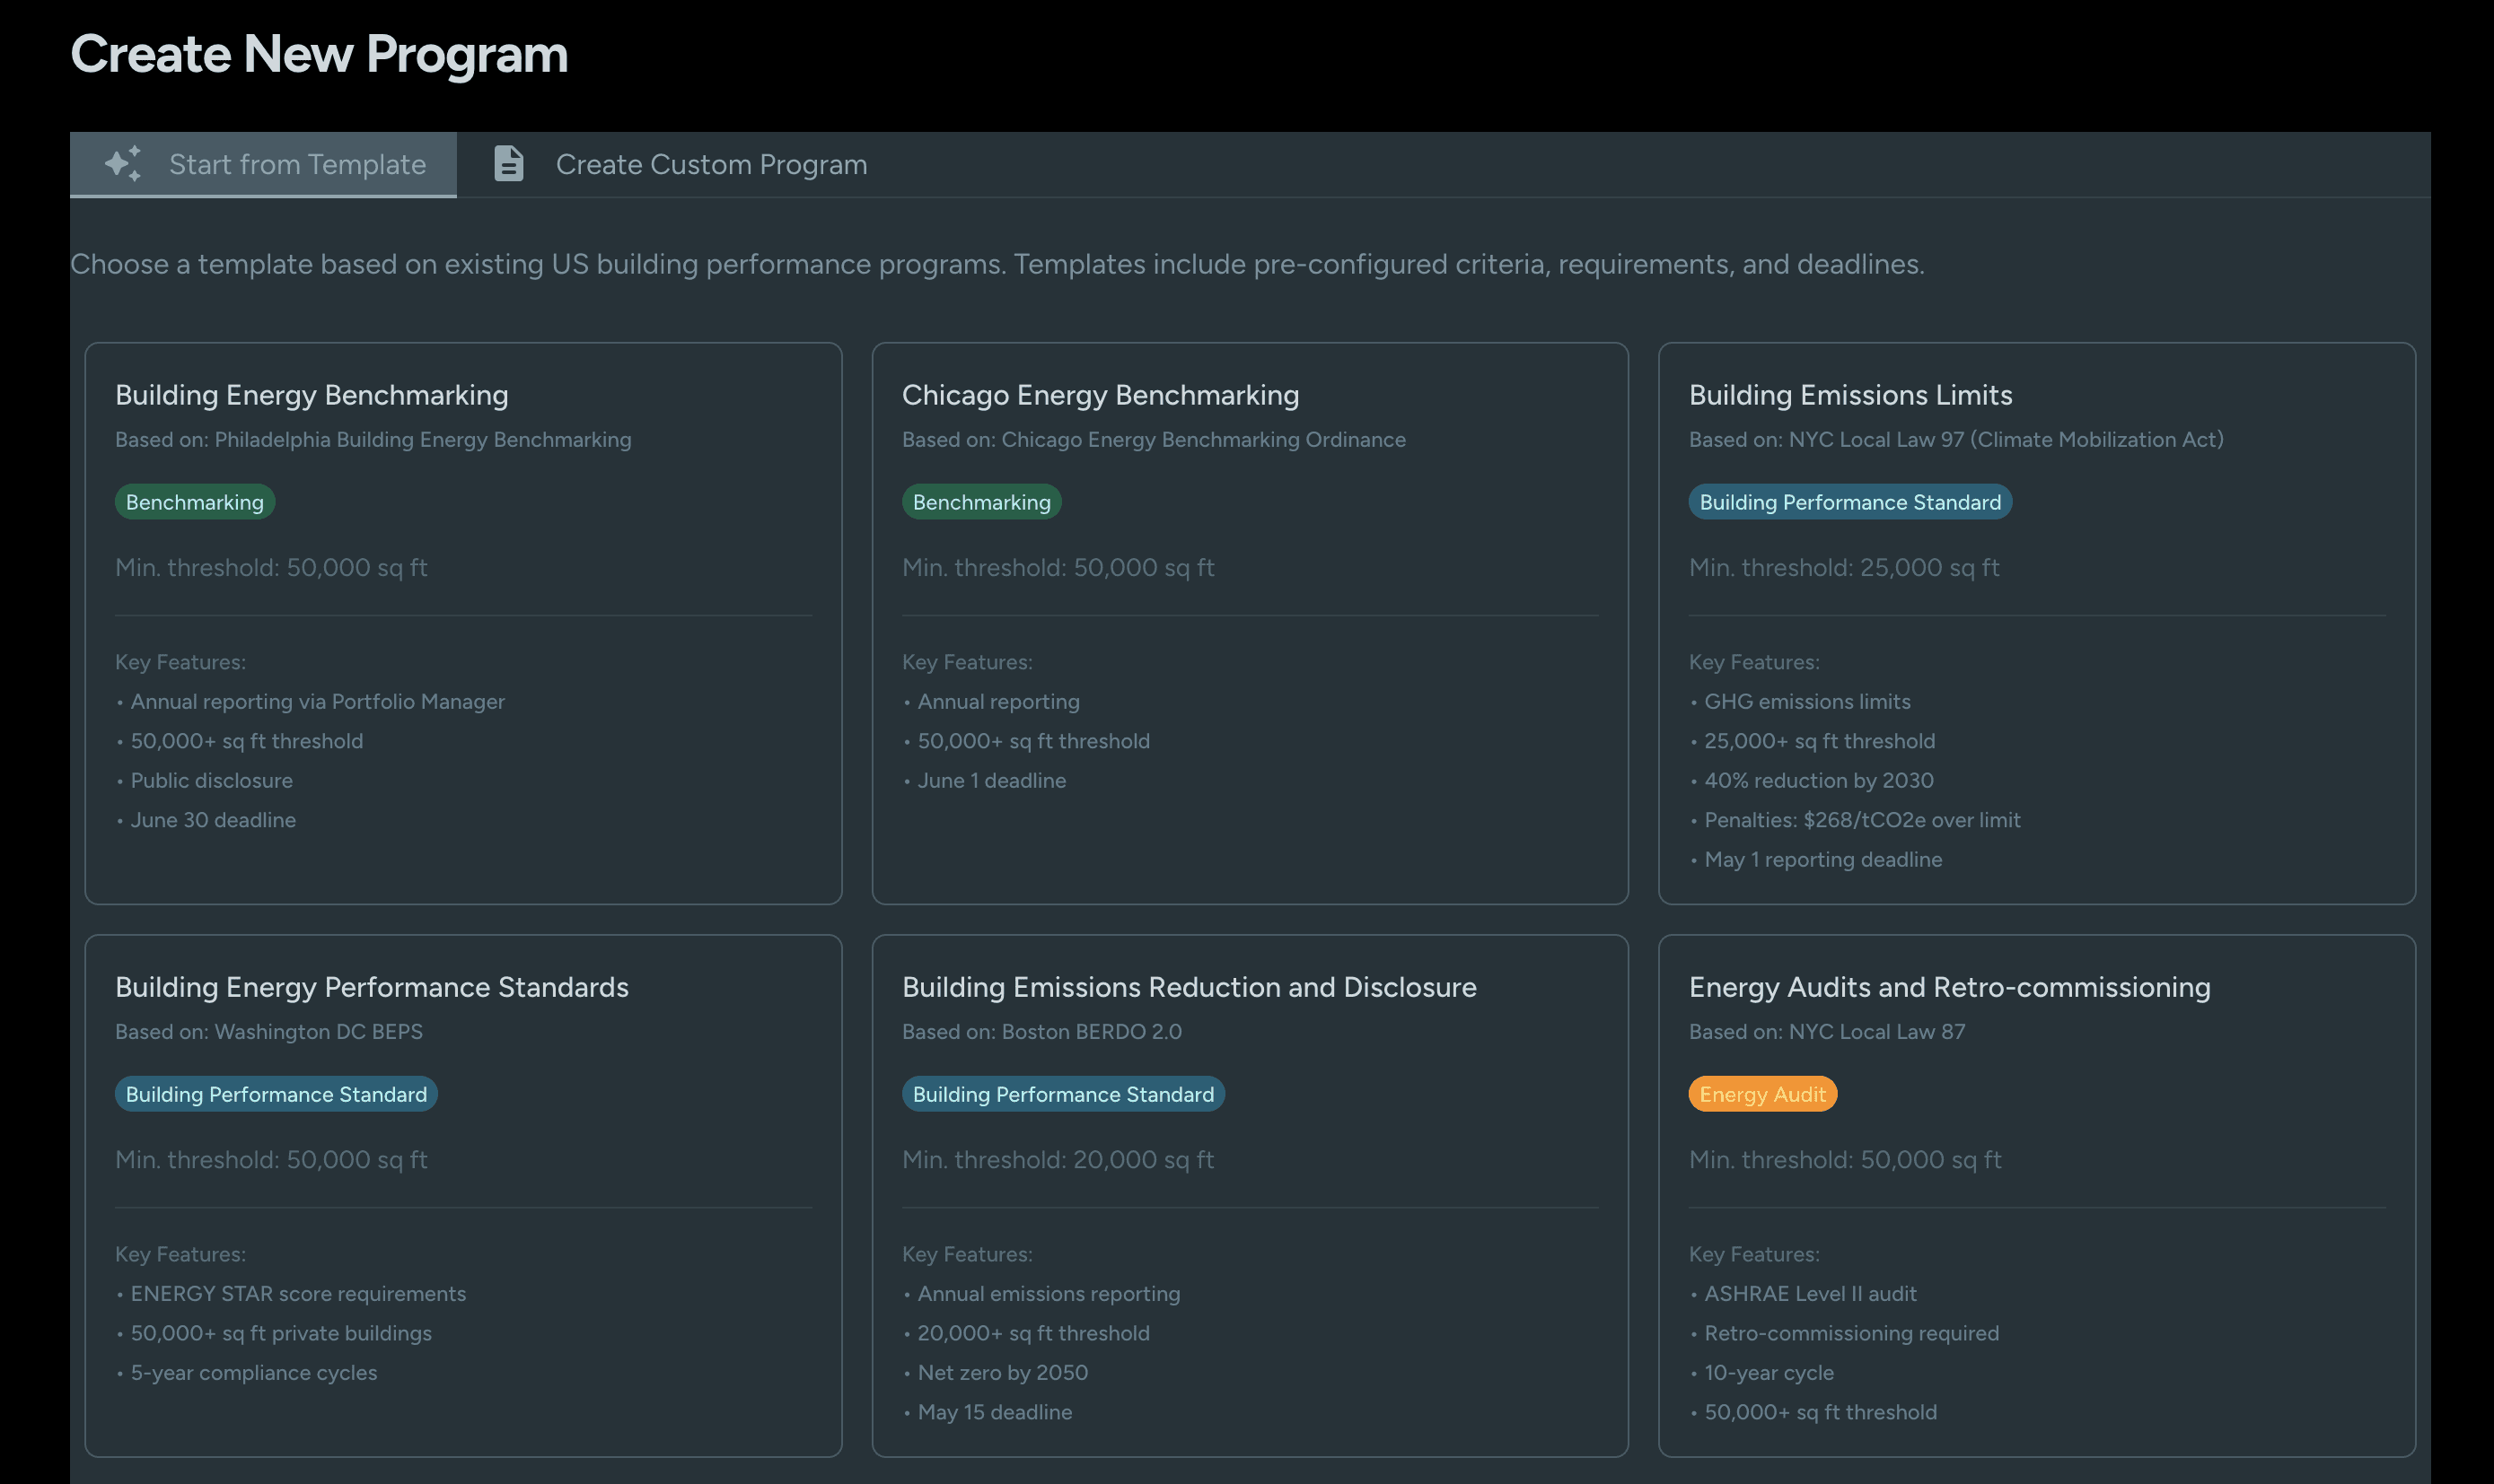2494x1484 pixels.
Task: Select Building Energy Performance Standards template title
Action: pyautogui.click(x=371, y=987)
